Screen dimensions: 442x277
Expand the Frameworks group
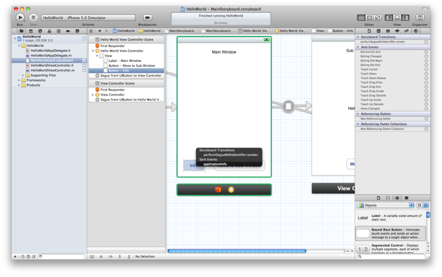coord(19,81)
